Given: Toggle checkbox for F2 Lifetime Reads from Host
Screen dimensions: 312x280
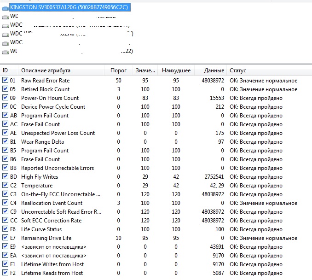Looking at the screenshot, I should tap(5, 273).
